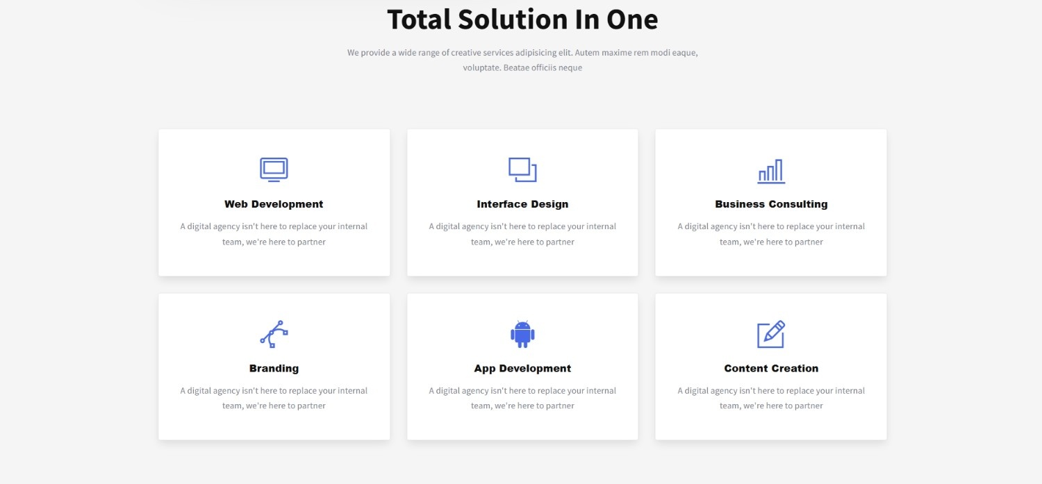Click the Branding vector path icon
This screenshot has width=1042, height=484.
[274, 334]
